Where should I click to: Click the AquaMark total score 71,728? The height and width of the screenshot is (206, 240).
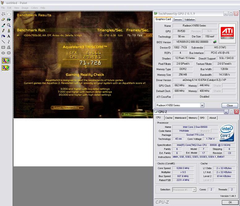point(90,63)
